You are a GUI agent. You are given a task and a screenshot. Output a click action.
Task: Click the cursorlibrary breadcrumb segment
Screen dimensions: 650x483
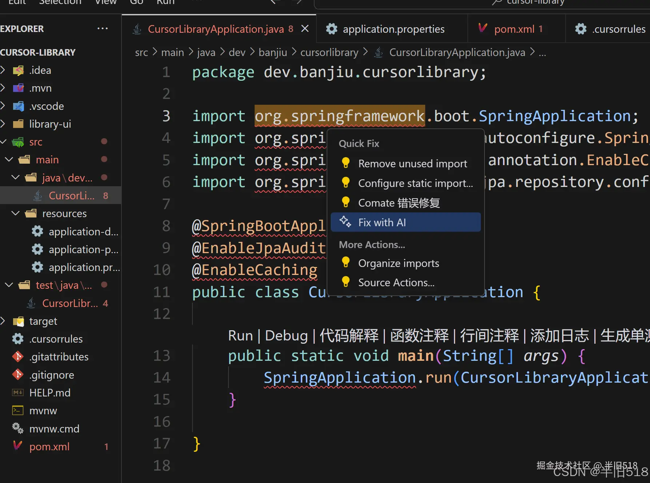coord(329,52)
